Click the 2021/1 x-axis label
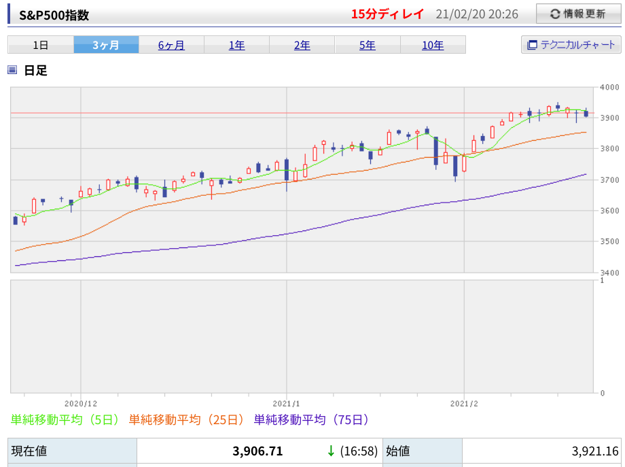Viewport: 625px width, 467px height. [286, 404]
